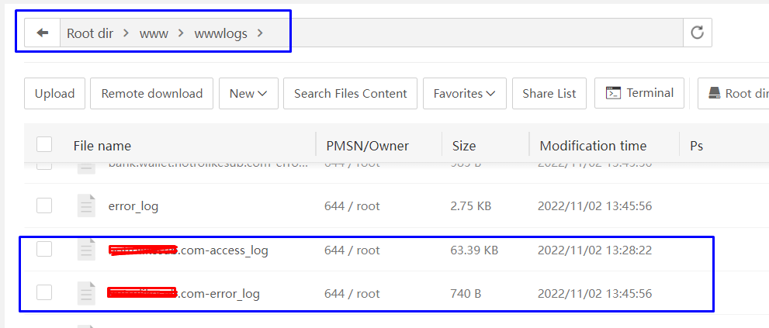Viewport: 769px width, 328px height.
Task: Open the Favorites dropdown
Action: point(464,93)
